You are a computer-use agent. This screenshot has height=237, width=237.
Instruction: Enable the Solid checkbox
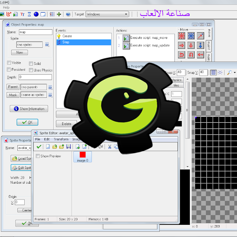(31, 64)
